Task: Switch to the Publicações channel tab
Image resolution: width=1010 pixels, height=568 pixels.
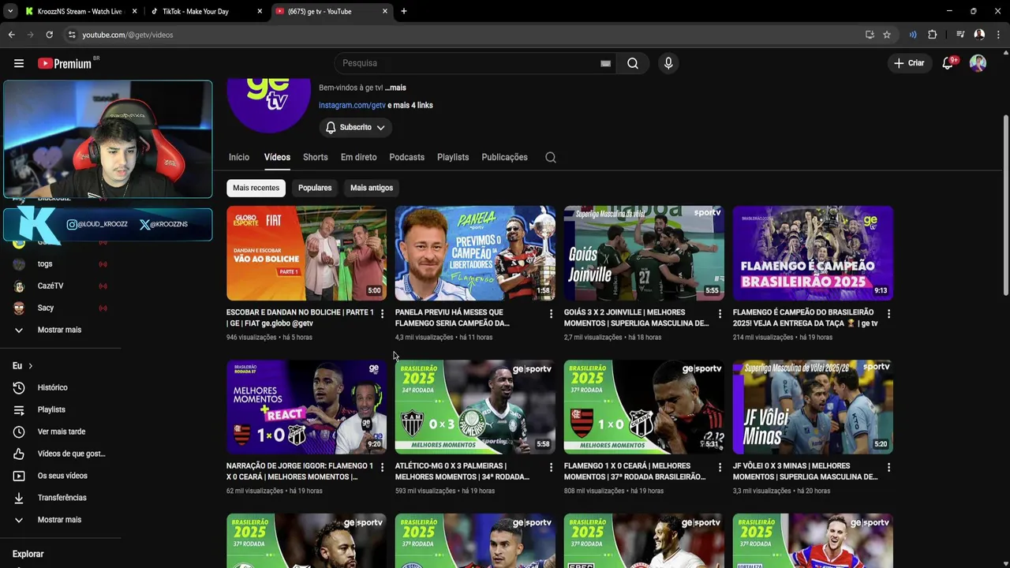Action: (x=504, y=157)
